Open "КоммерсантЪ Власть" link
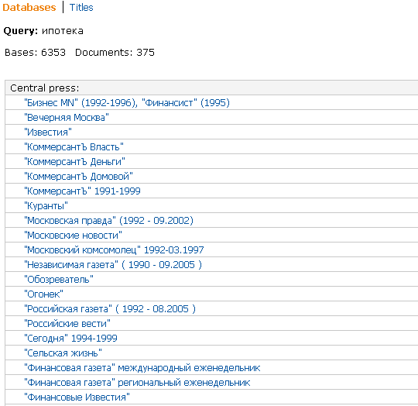Image resolution: width=418 pixels, height=406 pixels. [x=74, y=146]
